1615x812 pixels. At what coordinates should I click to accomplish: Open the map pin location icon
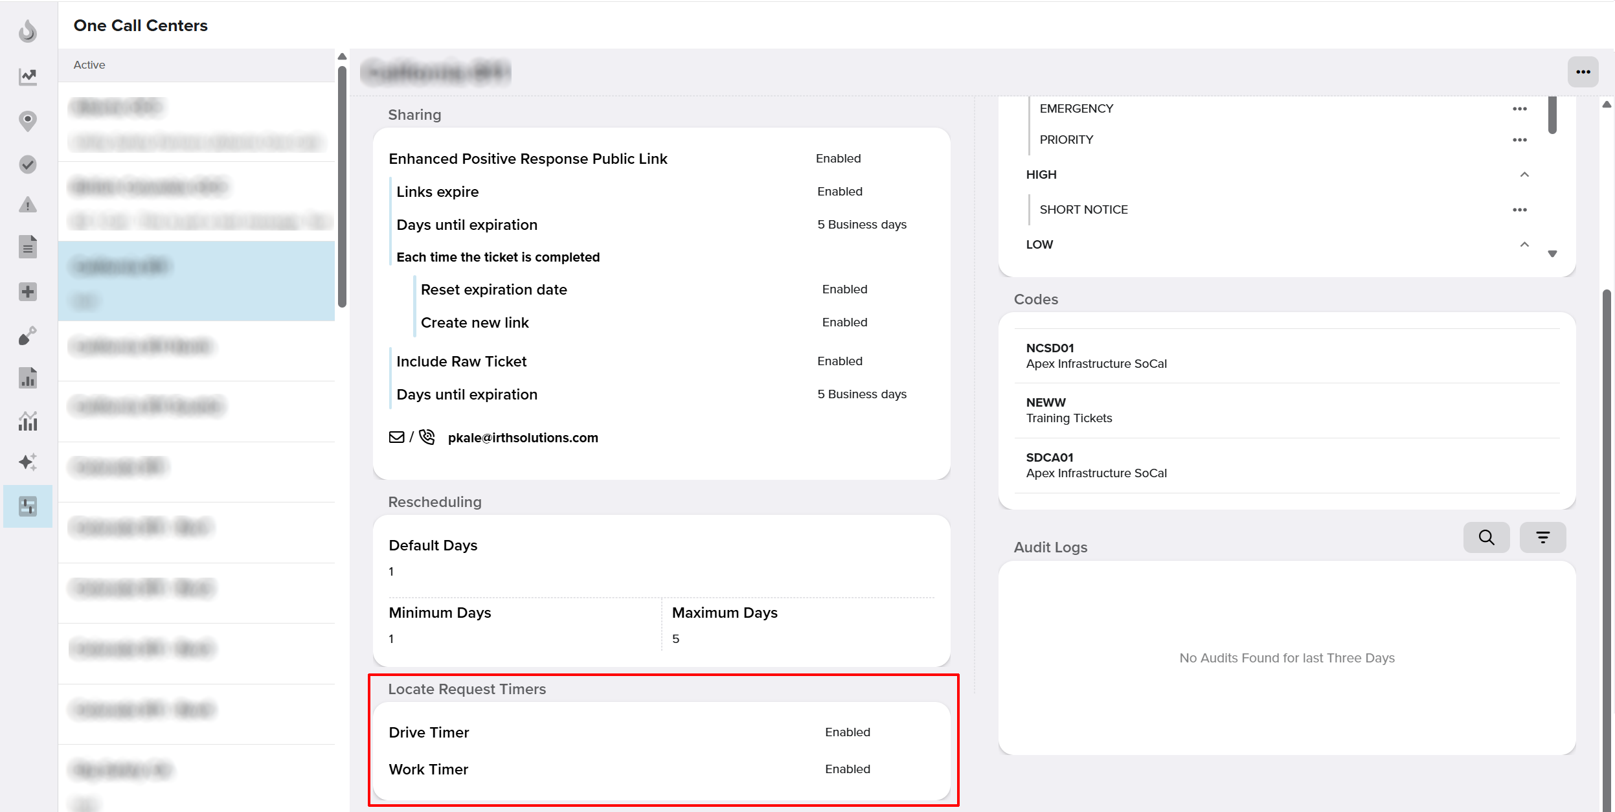tap(28, 120)
